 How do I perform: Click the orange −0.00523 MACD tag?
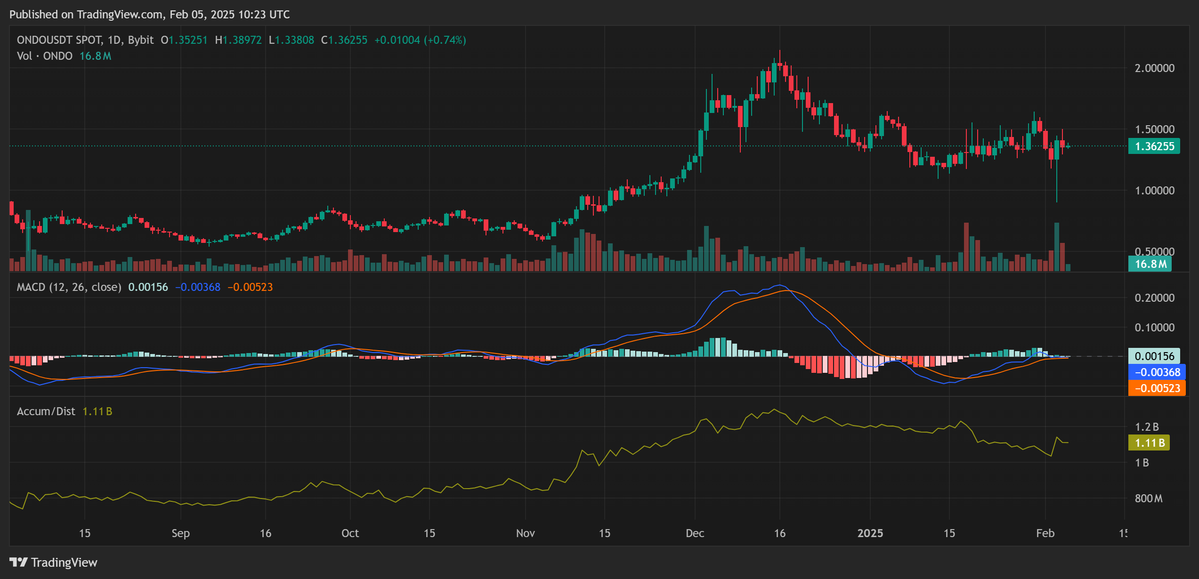[x=1157, y=389]
